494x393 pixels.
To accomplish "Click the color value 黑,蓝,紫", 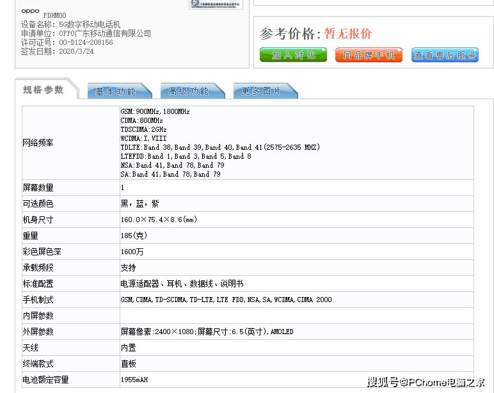I will tap(139, 204).
